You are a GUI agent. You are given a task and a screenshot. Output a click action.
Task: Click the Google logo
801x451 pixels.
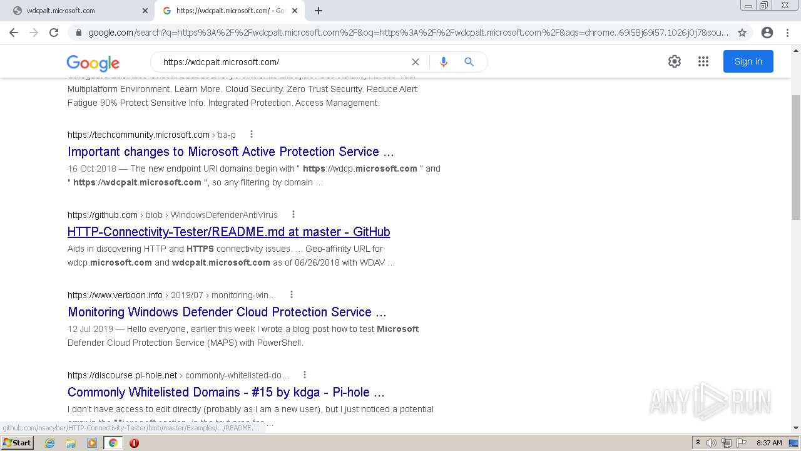tap(93, 63)
